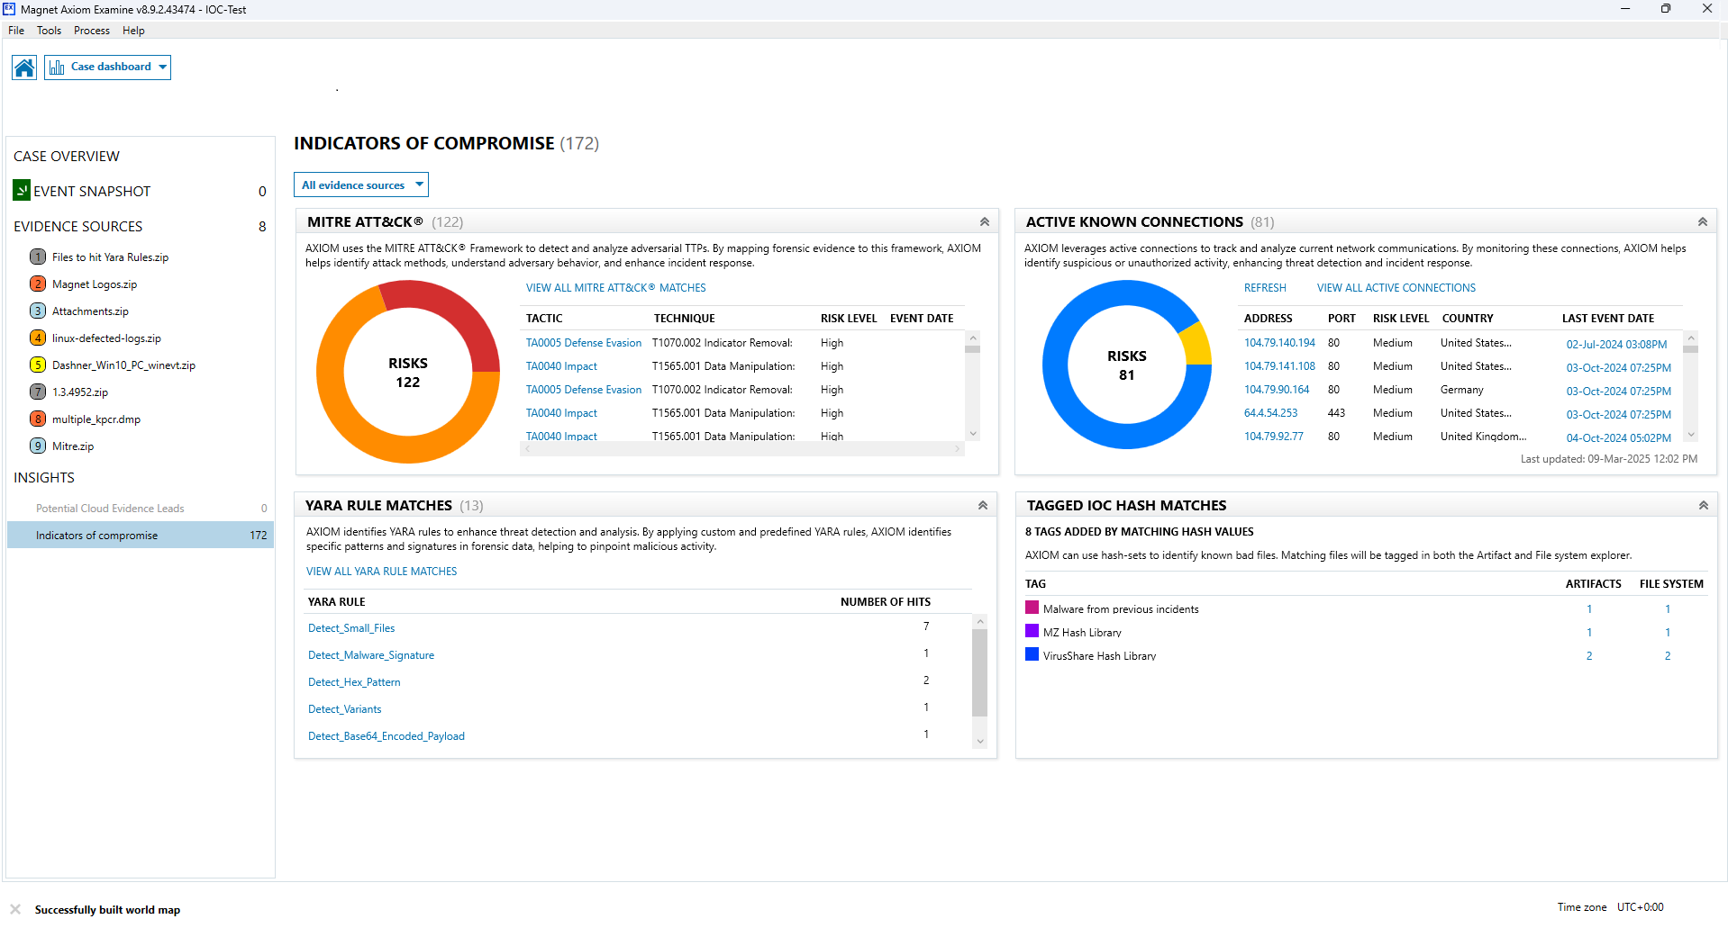Click the Home icon button
Viewport: 1728px width, 928px height.
(24, 68)
